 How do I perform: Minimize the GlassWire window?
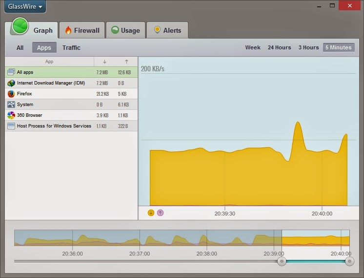(x=319, y=6)
